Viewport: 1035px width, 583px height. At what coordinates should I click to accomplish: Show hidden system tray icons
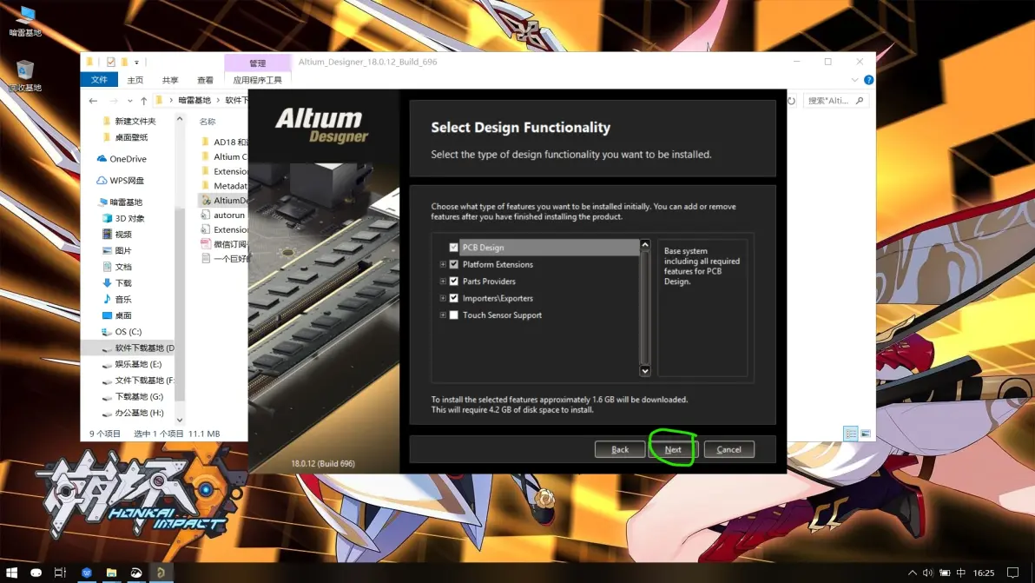click(x=913, y=573)
